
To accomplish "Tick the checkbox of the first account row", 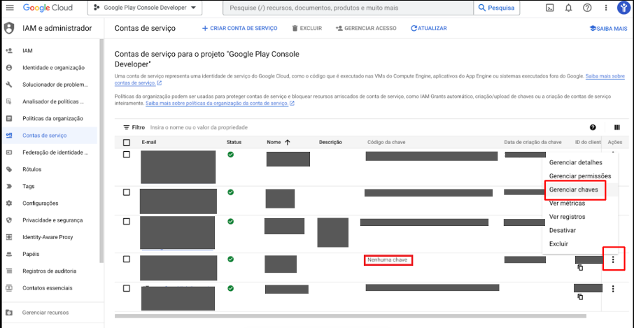I will (127, 155).
